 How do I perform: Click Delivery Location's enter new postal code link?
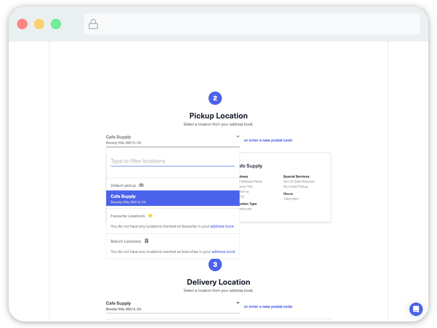coord(268,306)
